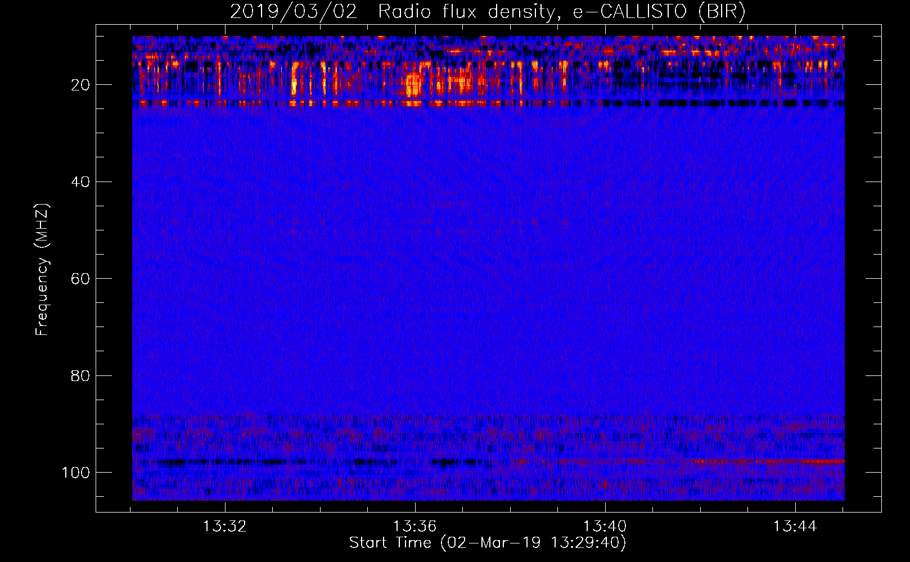Click the '13:40' time tick label
910x562 pixels.
(x=605, y=527)
